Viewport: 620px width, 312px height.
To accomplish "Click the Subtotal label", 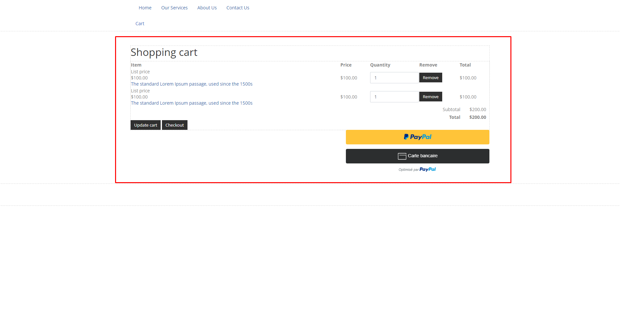I will point(451,109).
